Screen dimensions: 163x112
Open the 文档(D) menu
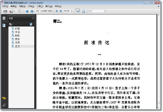[31, 6]
